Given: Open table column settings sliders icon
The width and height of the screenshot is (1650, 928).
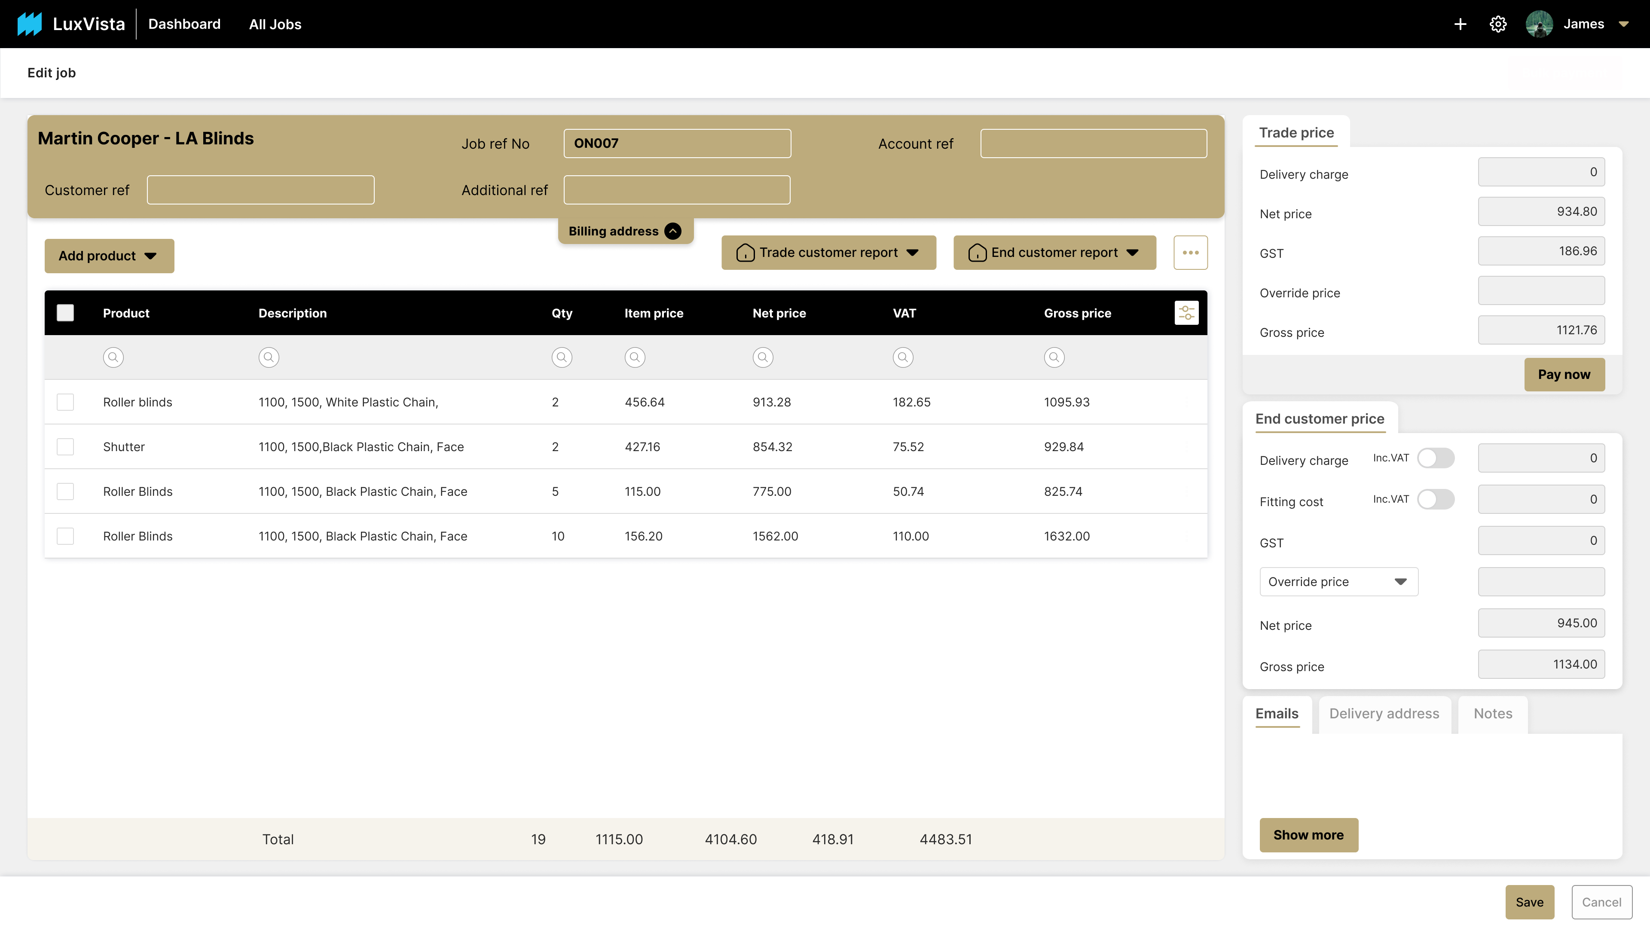Looking at the screenshot, I should (1186, 312).
